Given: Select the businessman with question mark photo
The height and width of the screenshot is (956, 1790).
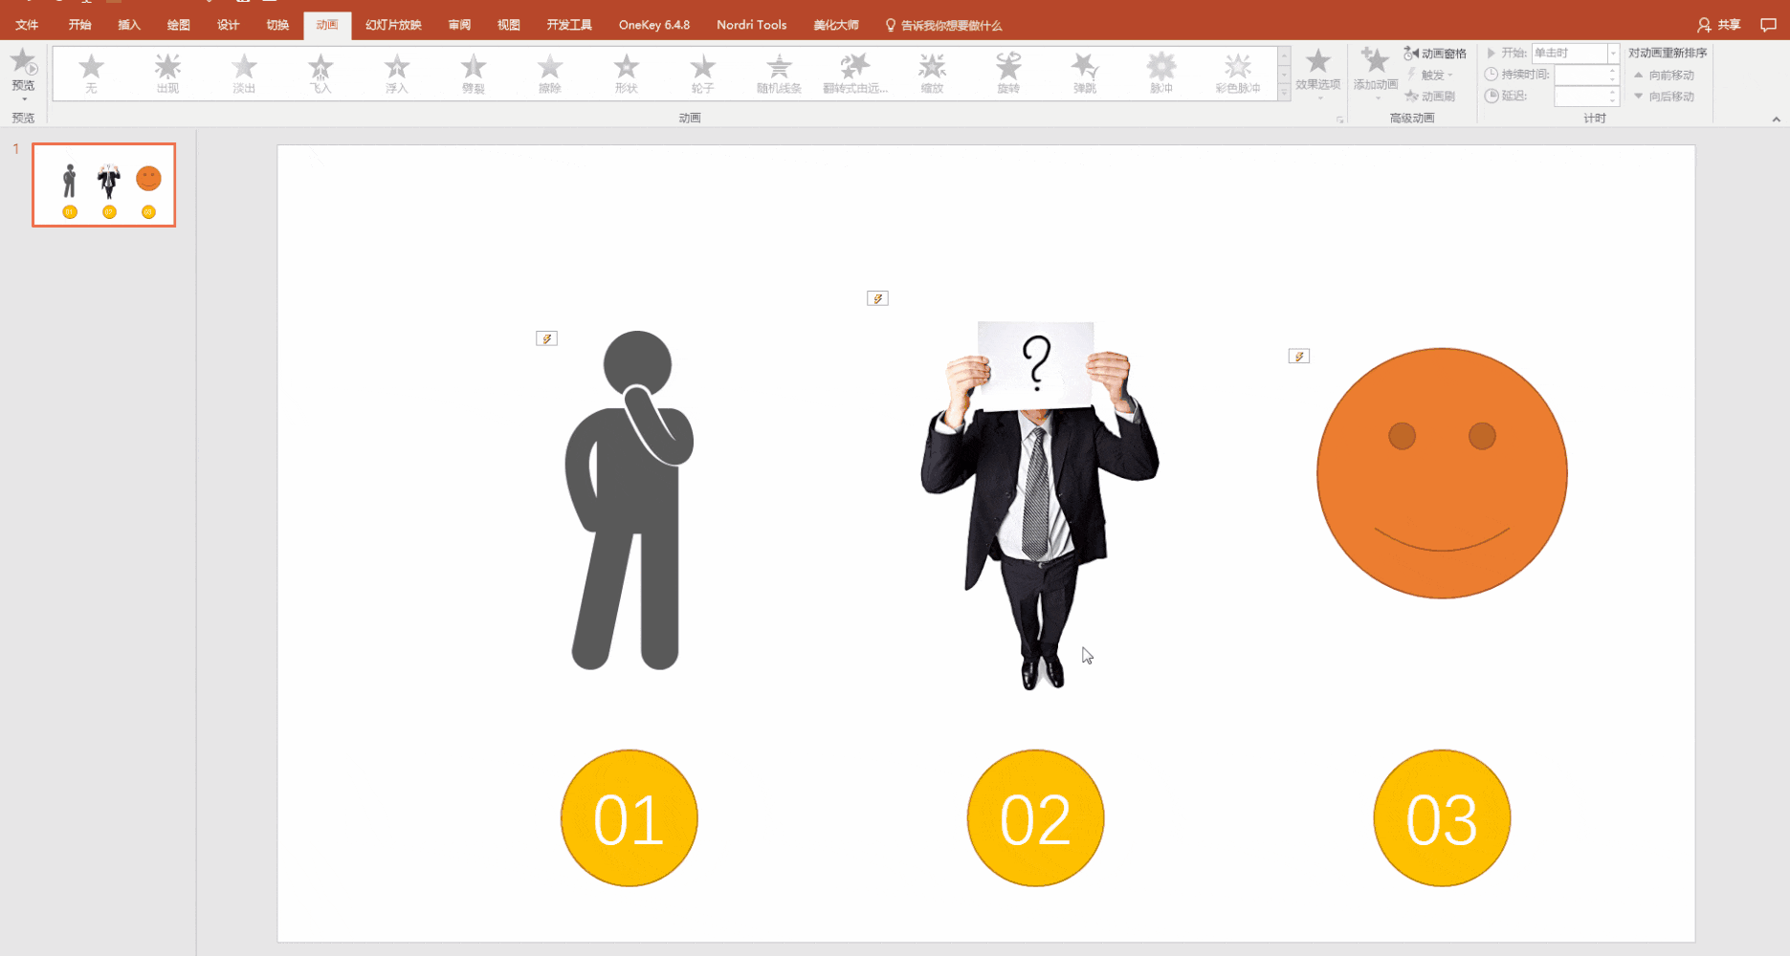Looking at the screenshot, I should [1039, 506].
